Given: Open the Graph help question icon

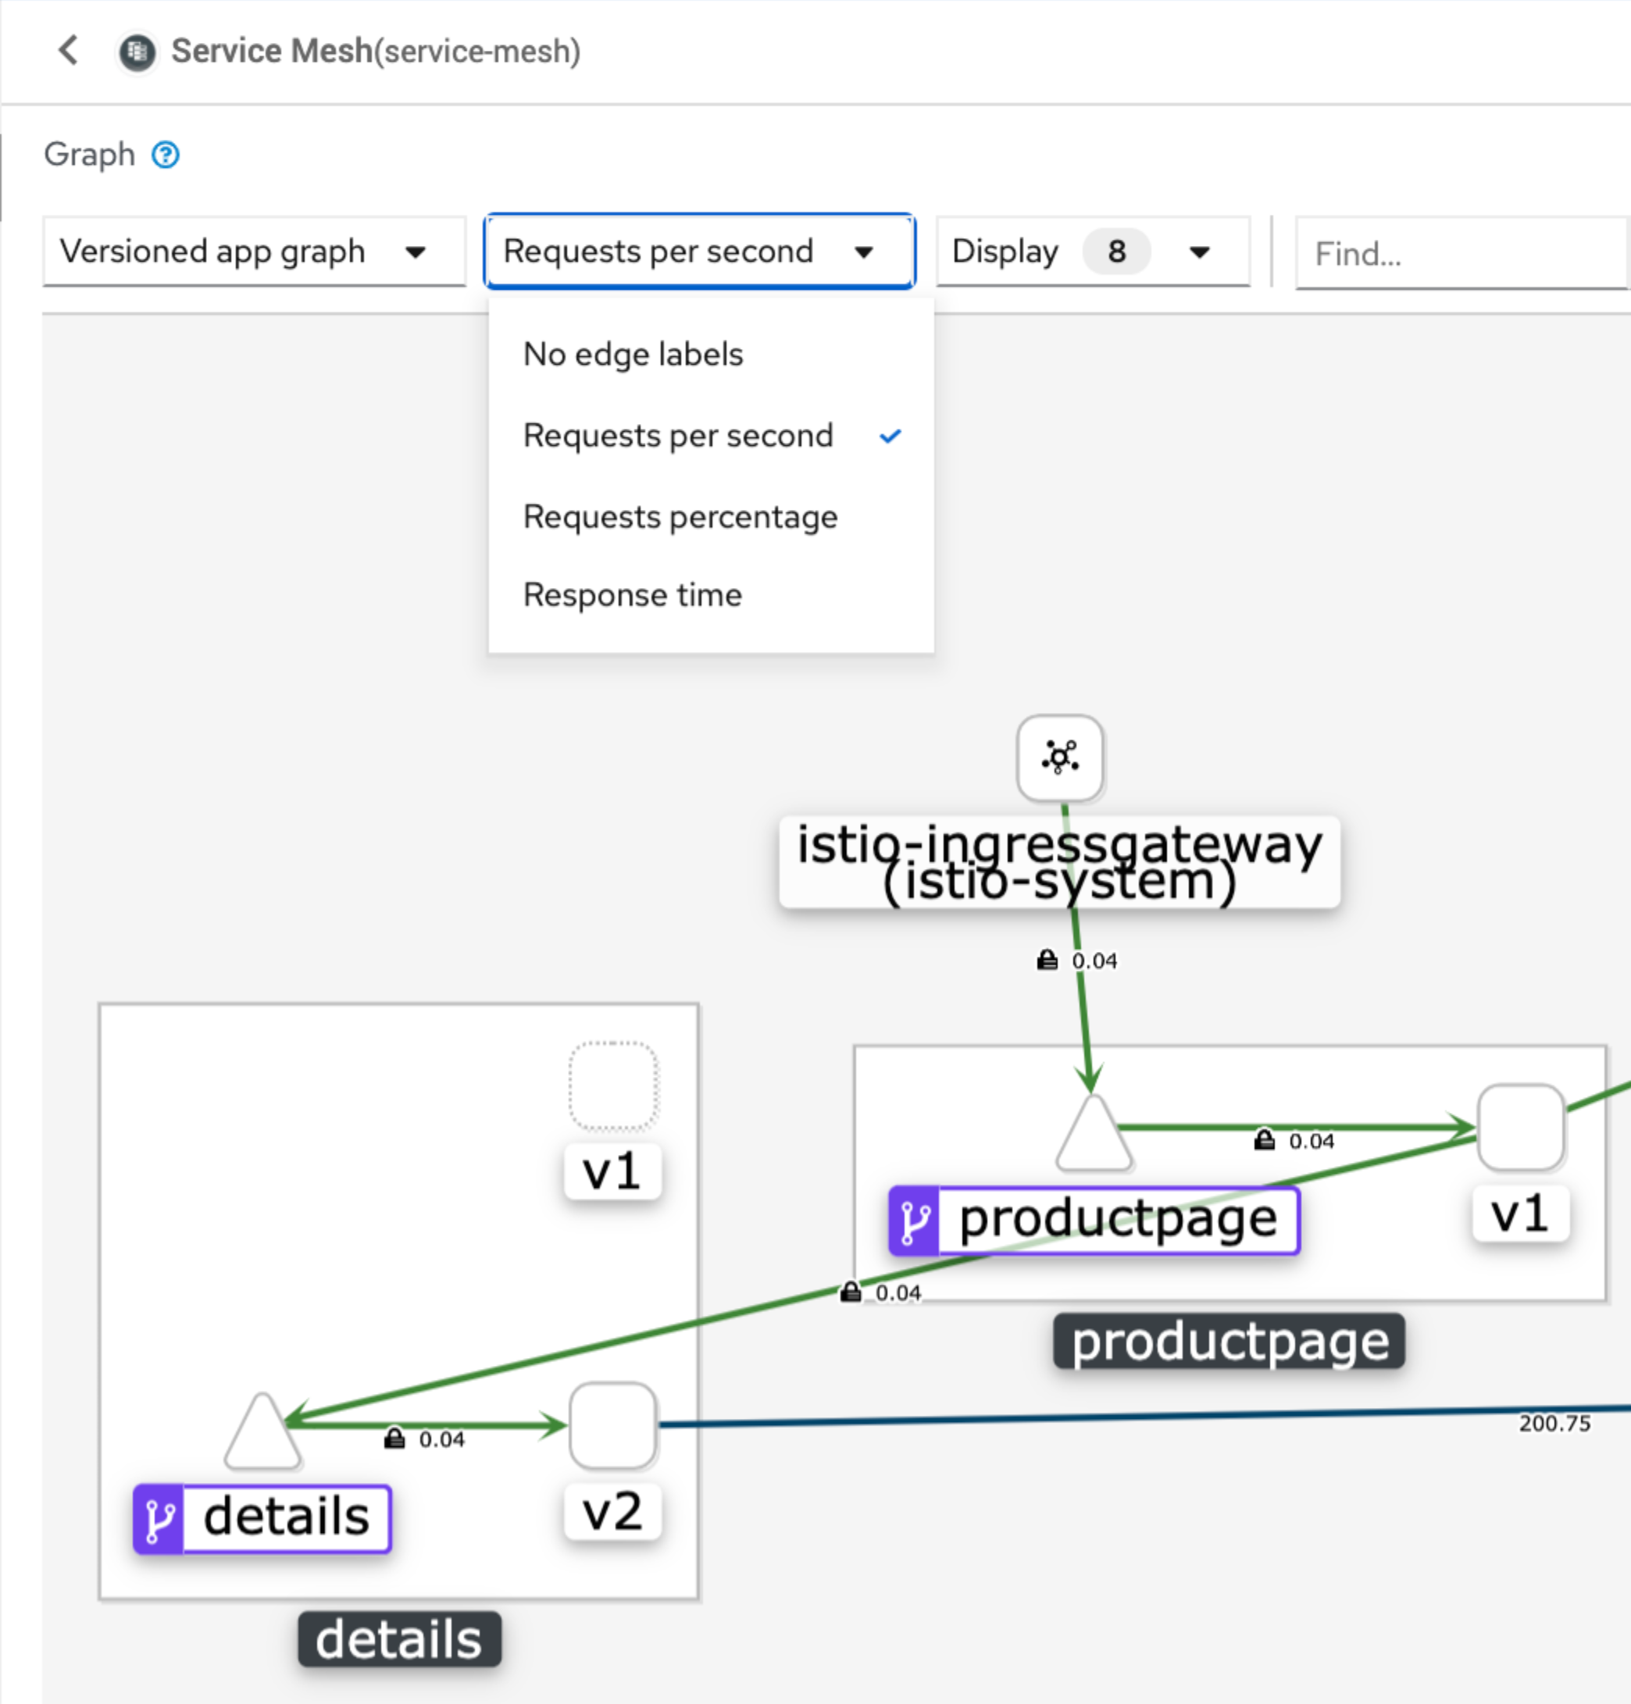Looking at the screenshot, I should (x=165, y=155).
